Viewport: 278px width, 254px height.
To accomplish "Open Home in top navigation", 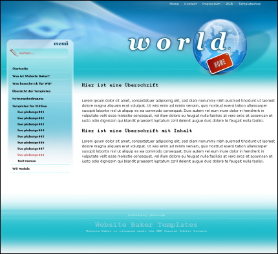I will (x=174, y=4).
